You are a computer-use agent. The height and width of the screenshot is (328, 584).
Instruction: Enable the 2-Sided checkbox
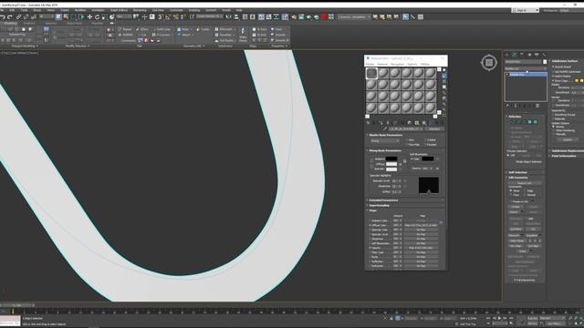pyautogui.click(x=425, y=139)
